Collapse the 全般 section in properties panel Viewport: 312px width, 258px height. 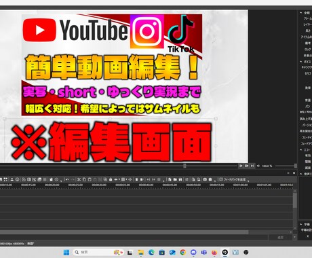click(300, 13)
